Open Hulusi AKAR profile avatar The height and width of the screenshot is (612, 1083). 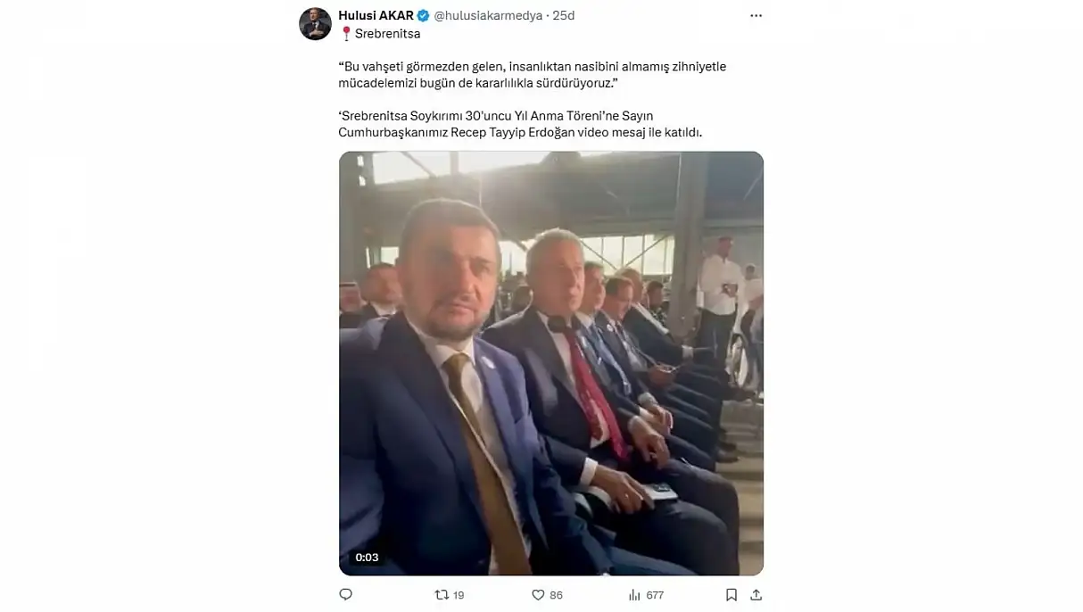(315, 24)
